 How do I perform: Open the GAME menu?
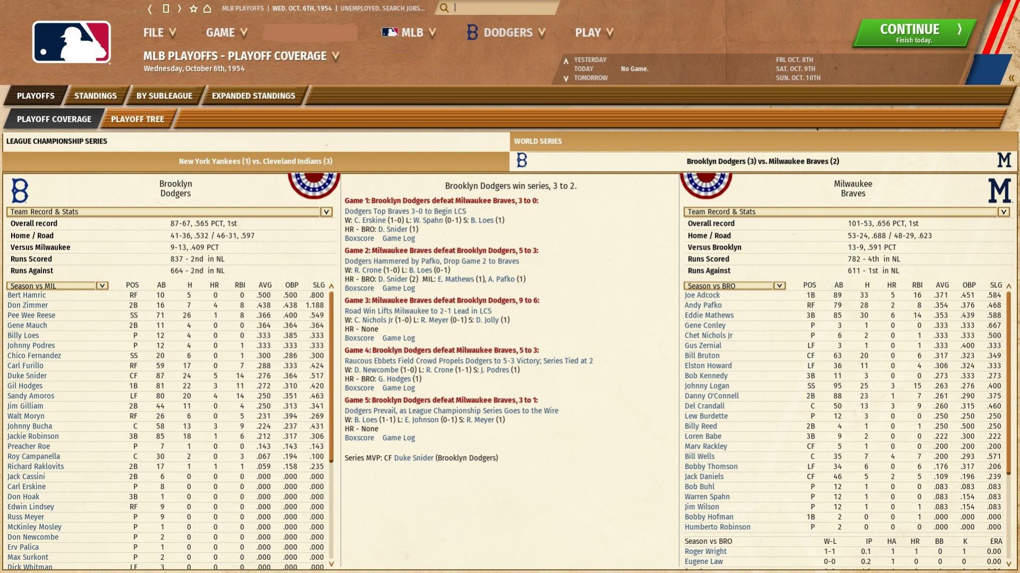pyautogui.click(x=226, y=33)
